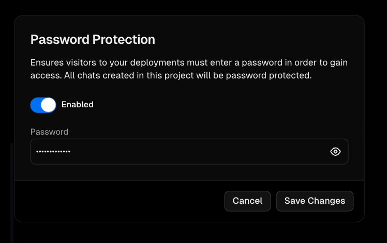The image size is (387, 243).
Task: Click the masked password dots
Action: (53, 152)
